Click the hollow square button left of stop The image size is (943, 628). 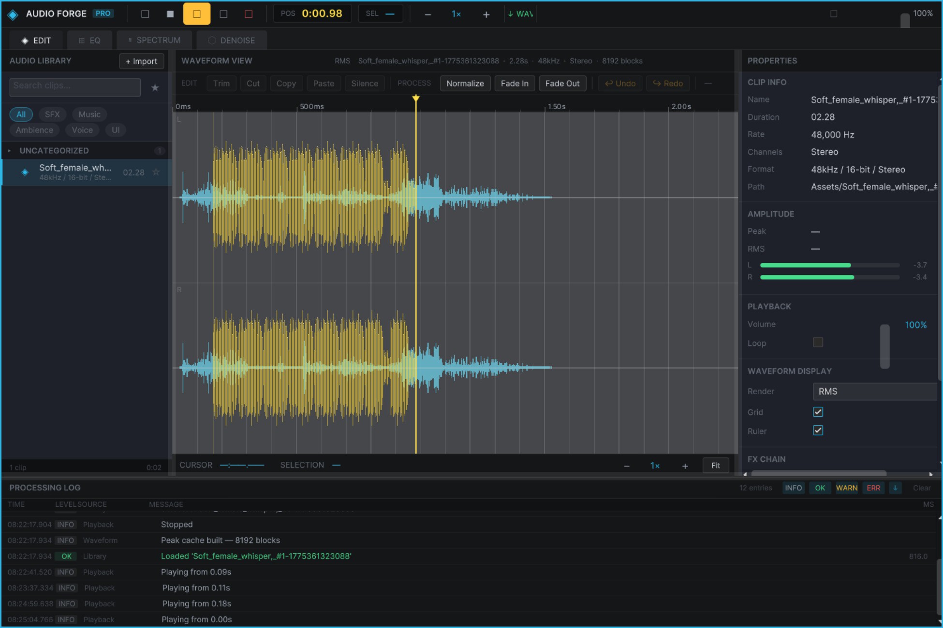[145, 14]
